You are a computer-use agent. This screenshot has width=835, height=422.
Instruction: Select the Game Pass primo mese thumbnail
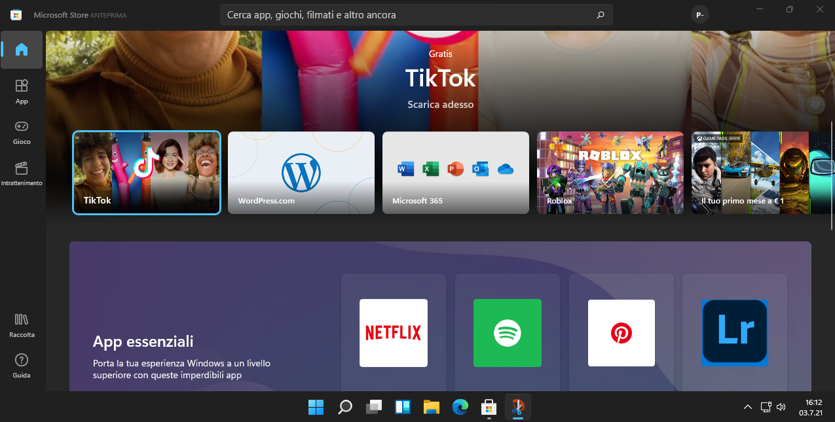pyautogui.click(x=764, y=173)
